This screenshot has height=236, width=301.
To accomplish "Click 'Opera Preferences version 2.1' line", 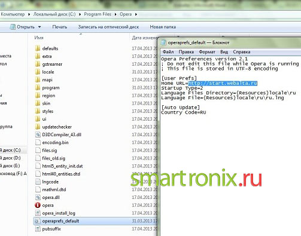I will click(x=205, y=59).
